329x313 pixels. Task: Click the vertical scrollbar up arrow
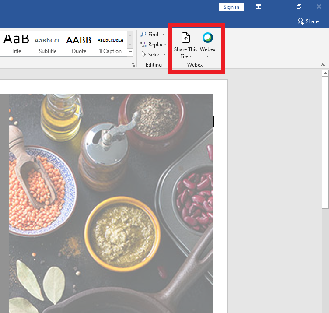point(325,73)
